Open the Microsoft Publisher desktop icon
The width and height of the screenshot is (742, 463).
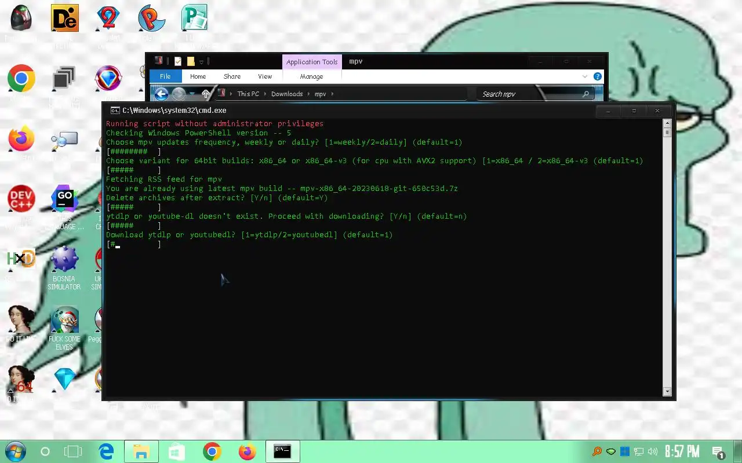(x=194, y=19)
